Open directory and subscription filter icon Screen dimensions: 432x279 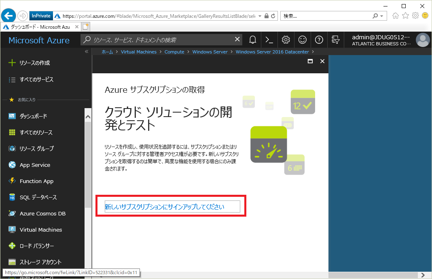[x=335, y=40]
